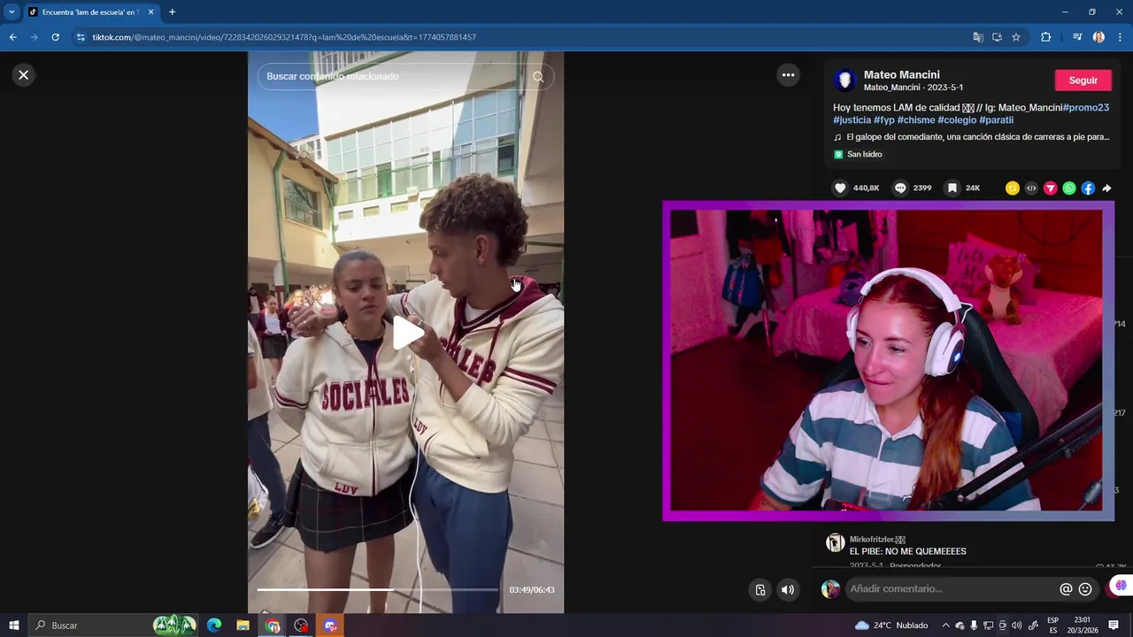The image size is (1133, 637).
Task: Switch to OBS Studio in taskbar
Action: pyautogui.click(x=301, y=625)
